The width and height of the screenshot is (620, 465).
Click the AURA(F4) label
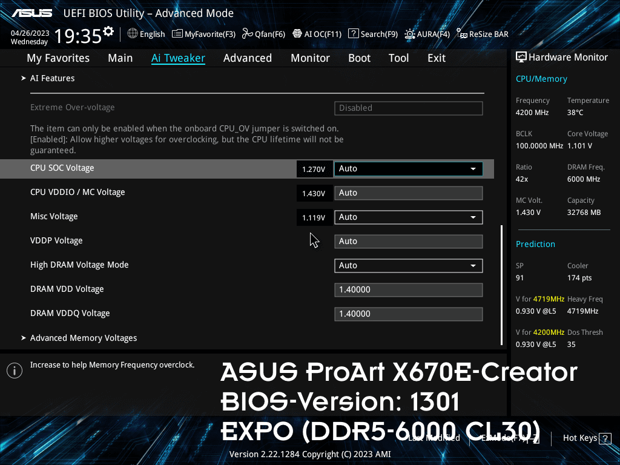(434, 35)
